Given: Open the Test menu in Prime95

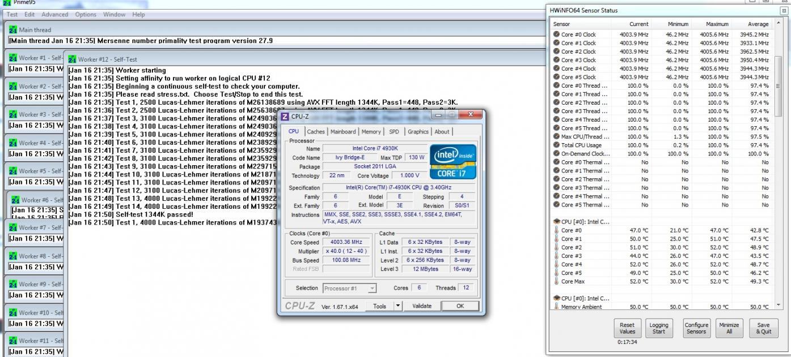Looking at the screenshot, I should point(12,14).
